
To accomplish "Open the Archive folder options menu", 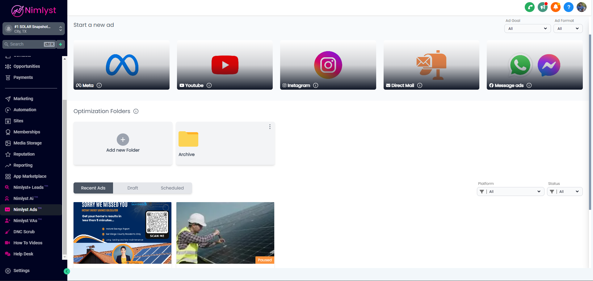I will [270, 127].
